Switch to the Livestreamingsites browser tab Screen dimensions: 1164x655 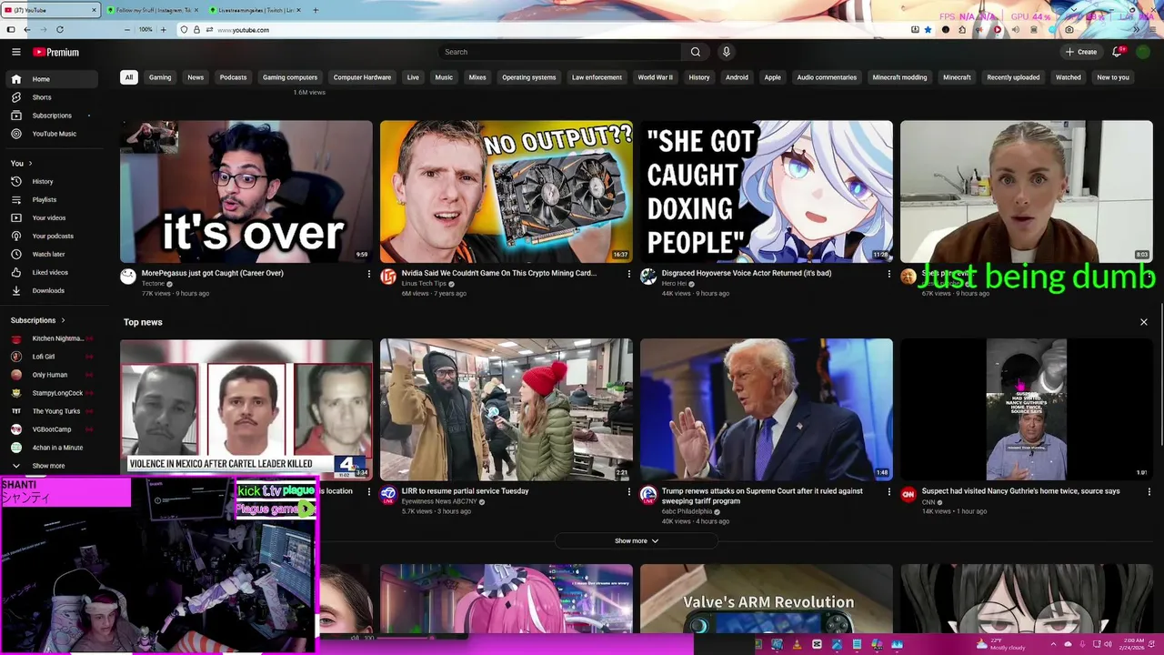(256, 10)
